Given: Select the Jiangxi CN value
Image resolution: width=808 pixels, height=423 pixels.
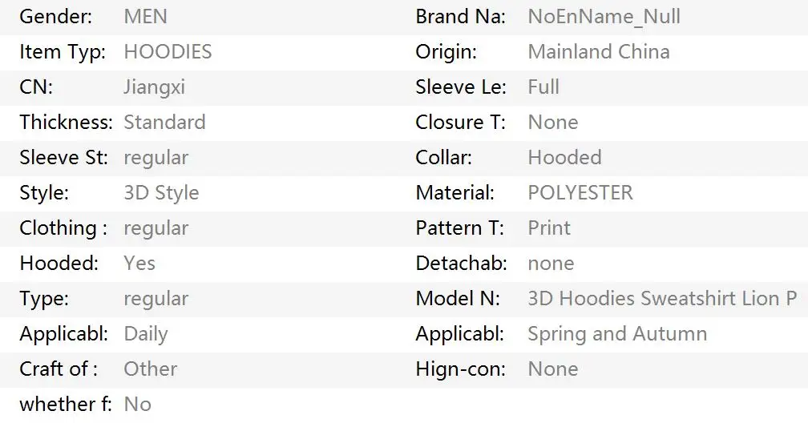Looking at the screenshot, I should click(154, 87).
